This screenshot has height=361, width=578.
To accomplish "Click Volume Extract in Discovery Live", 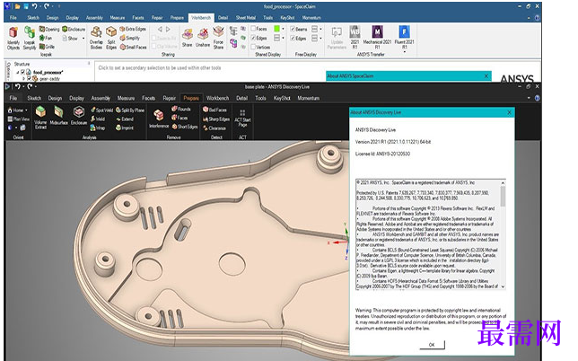I will [x=40, y=118].
